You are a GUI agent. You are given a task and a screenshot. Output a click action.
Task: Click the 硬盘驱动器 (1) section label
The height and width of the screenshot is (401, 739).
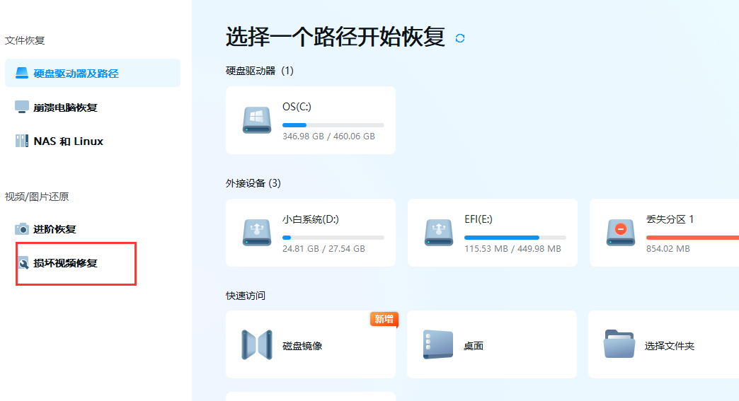[x=260, y=71]
